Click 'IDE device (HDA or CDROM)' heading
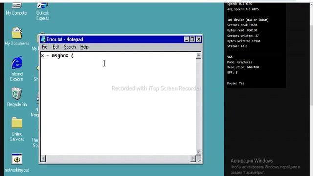The image size is (313, 176). click(248, 20)
